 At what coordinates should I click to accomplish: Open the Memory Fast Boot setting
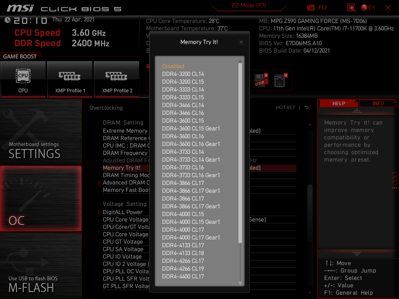[x=126, y=190]
